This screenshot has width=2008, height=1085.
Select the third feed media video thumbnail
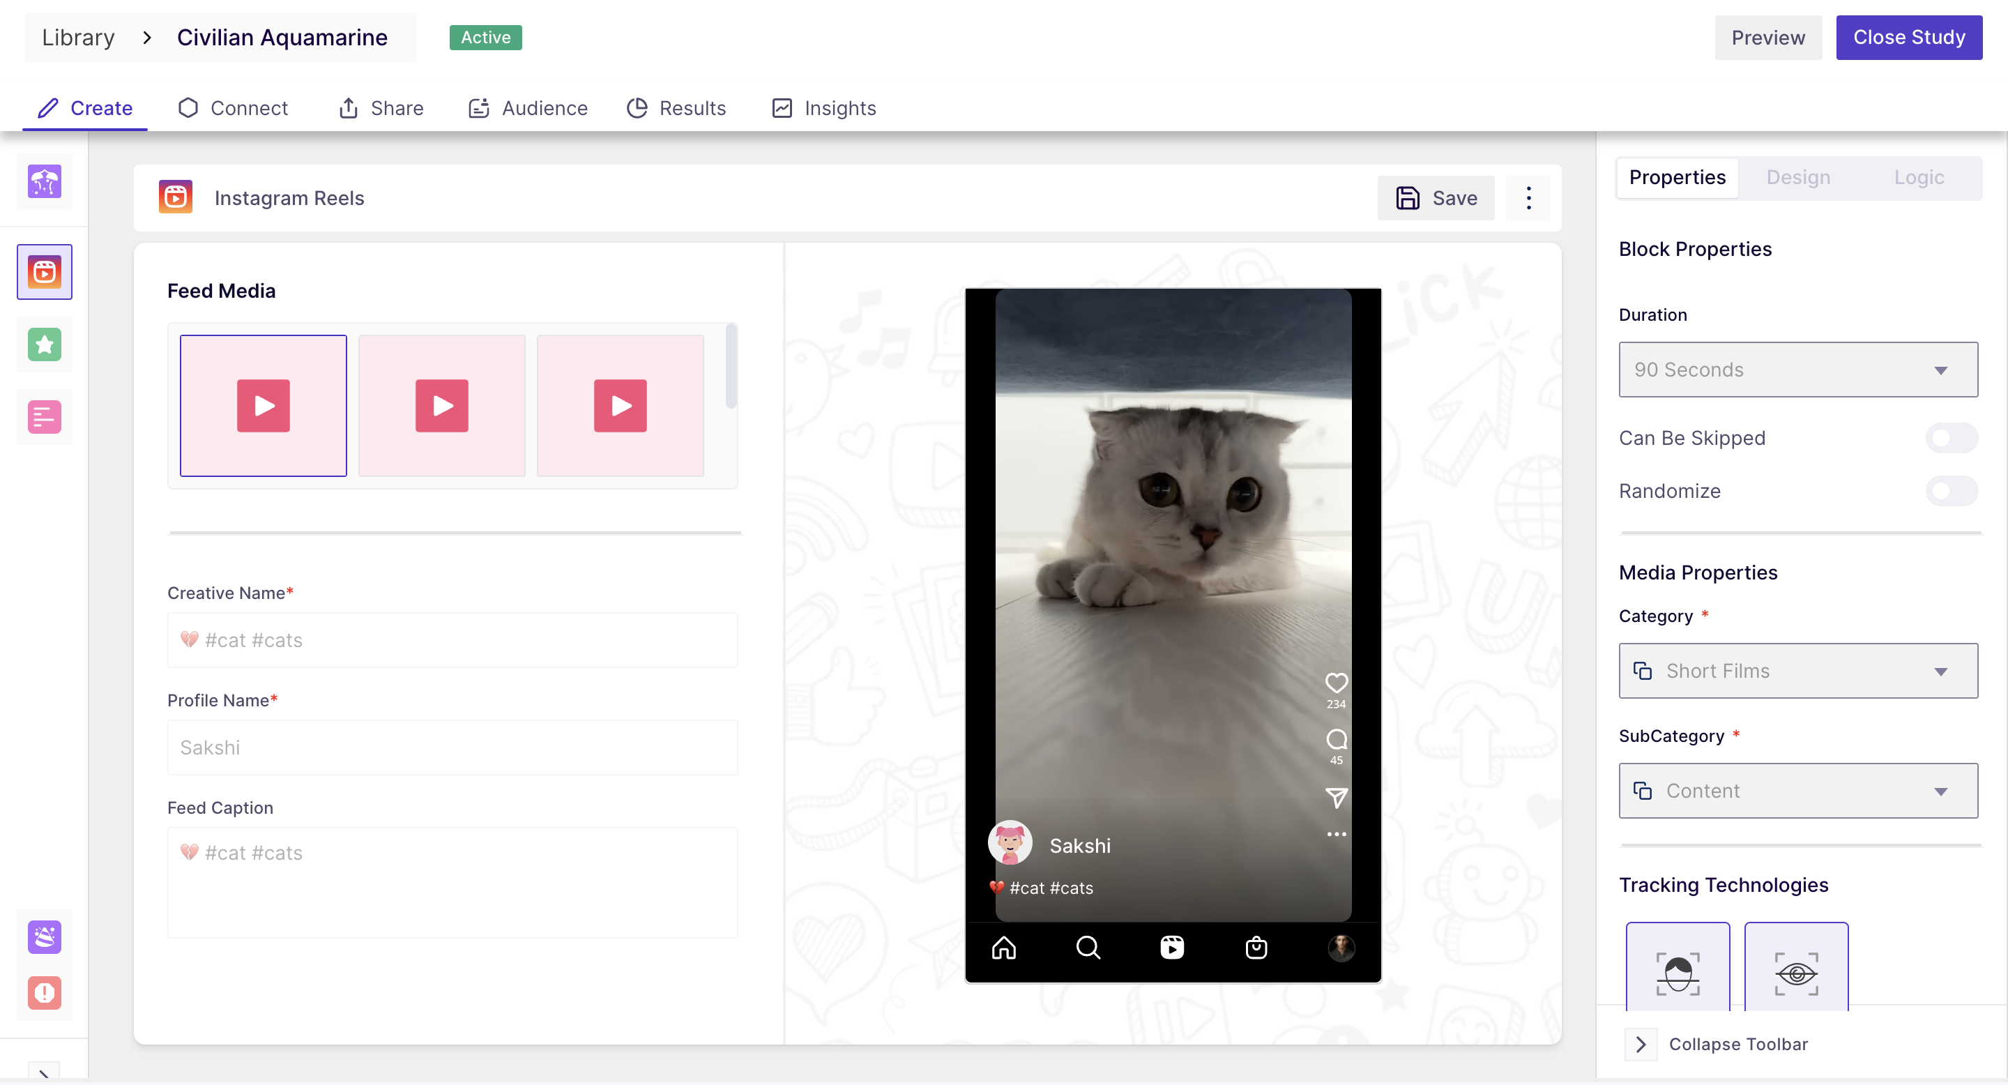click(621, 405)
